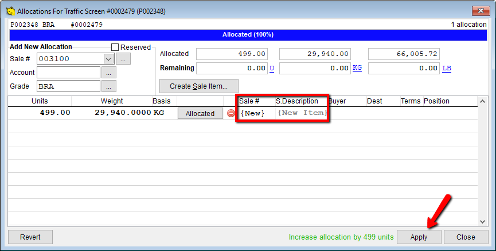Click the browse button next to Account
The width and height of the screenshot is (496, 251).
[x=109, y=73]
